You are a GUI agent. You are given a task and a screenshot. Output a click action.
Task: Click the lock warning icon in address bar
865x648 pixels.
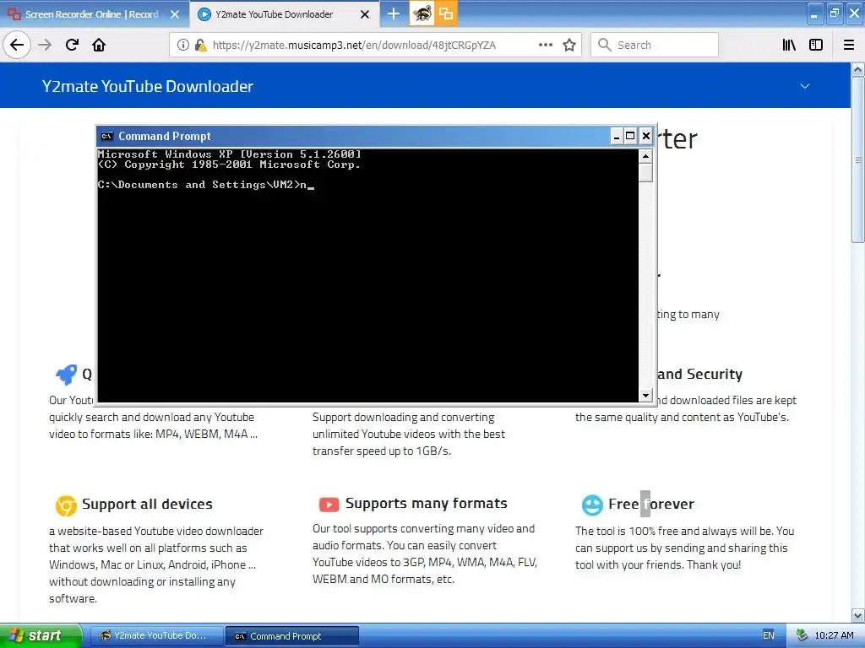(x=200, y=45)
